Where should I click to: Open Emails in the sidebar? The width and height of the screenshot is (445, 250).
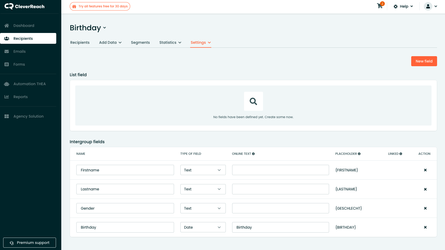coord(20,51)
